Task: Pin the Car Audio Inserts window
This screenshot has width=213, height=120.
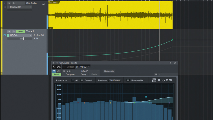Action: pyautogui.click(x=170, y=63)
